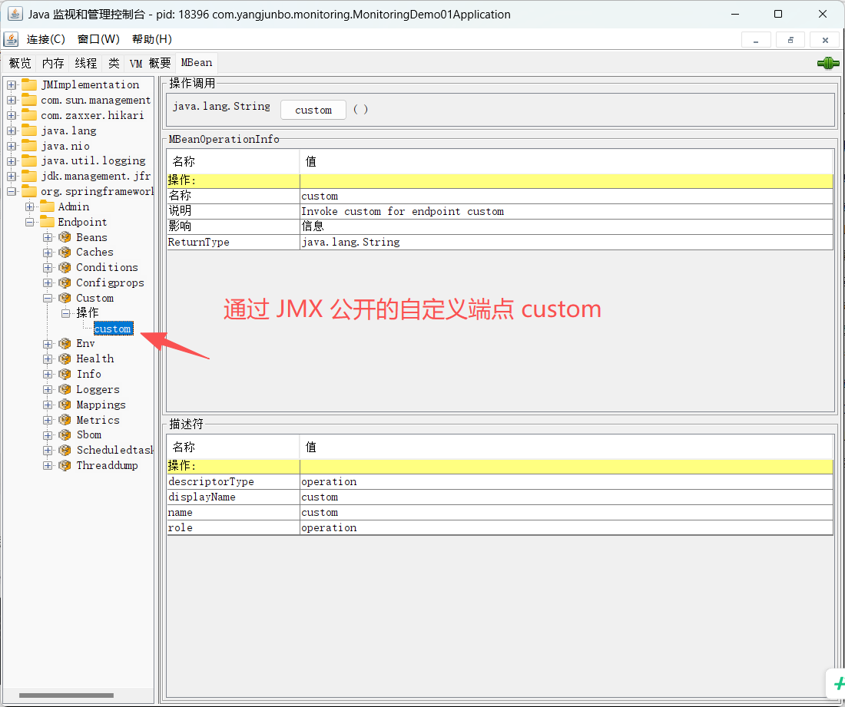The image size is (845, 707).
Task: Expand the Admin folder node
Action: pyautogui.click(x=30, y=206)
